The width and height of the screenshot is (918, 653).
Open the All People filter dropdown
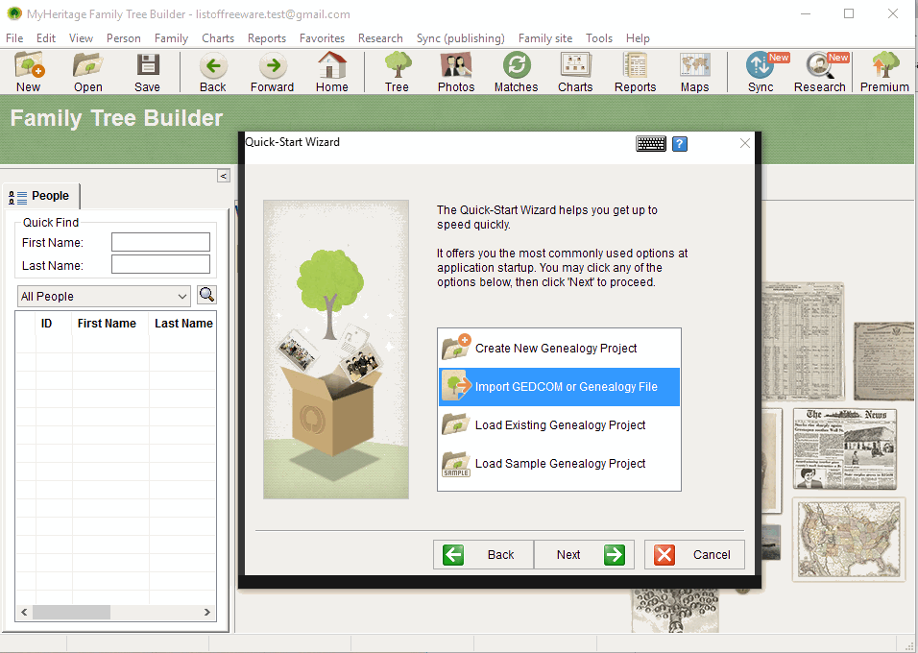(x=105, y=297)
